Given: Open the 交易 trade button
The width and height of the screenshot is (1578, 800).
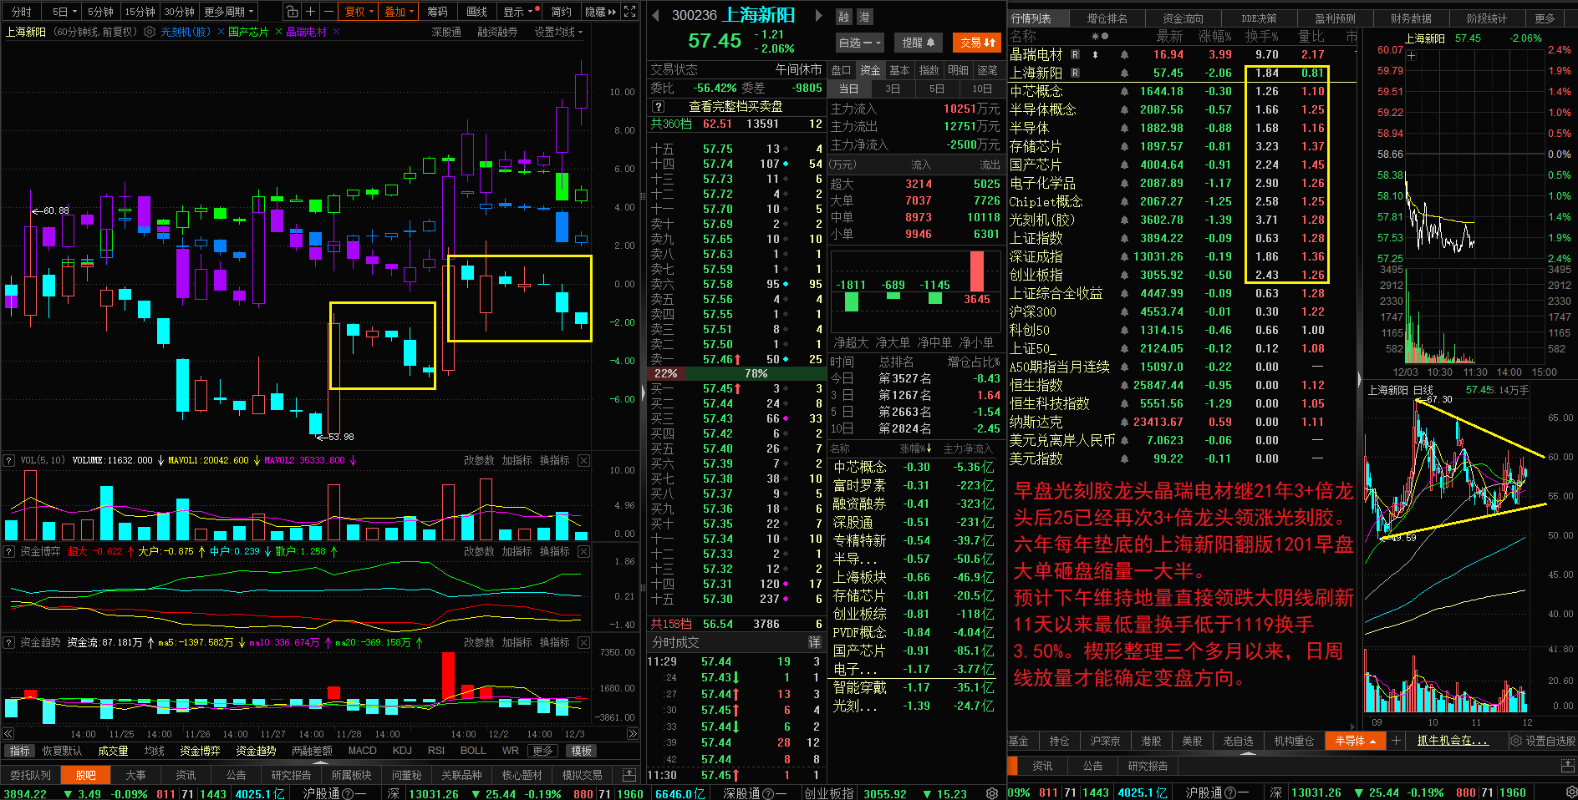Looking at the screenshot, I should 976,43.
